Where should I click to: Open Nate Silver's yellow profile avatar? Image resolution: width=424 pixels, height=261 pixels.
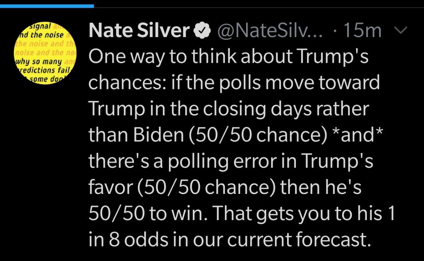pyautogui.click(x=45, y=53)
